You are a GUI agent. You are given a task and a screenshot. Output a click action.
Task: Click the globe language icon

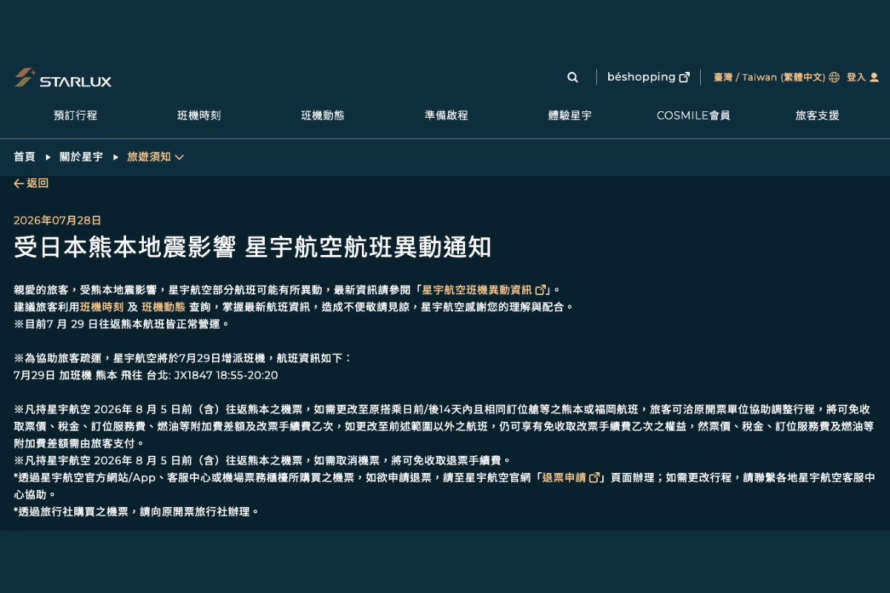[834, 77]
